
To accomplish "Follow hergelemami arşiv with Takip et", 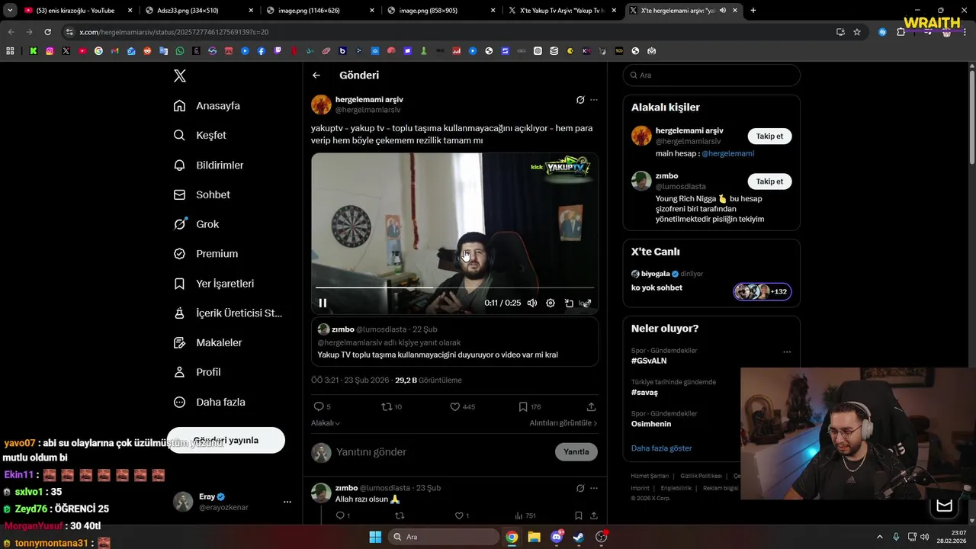I will [x=769, y=136].
